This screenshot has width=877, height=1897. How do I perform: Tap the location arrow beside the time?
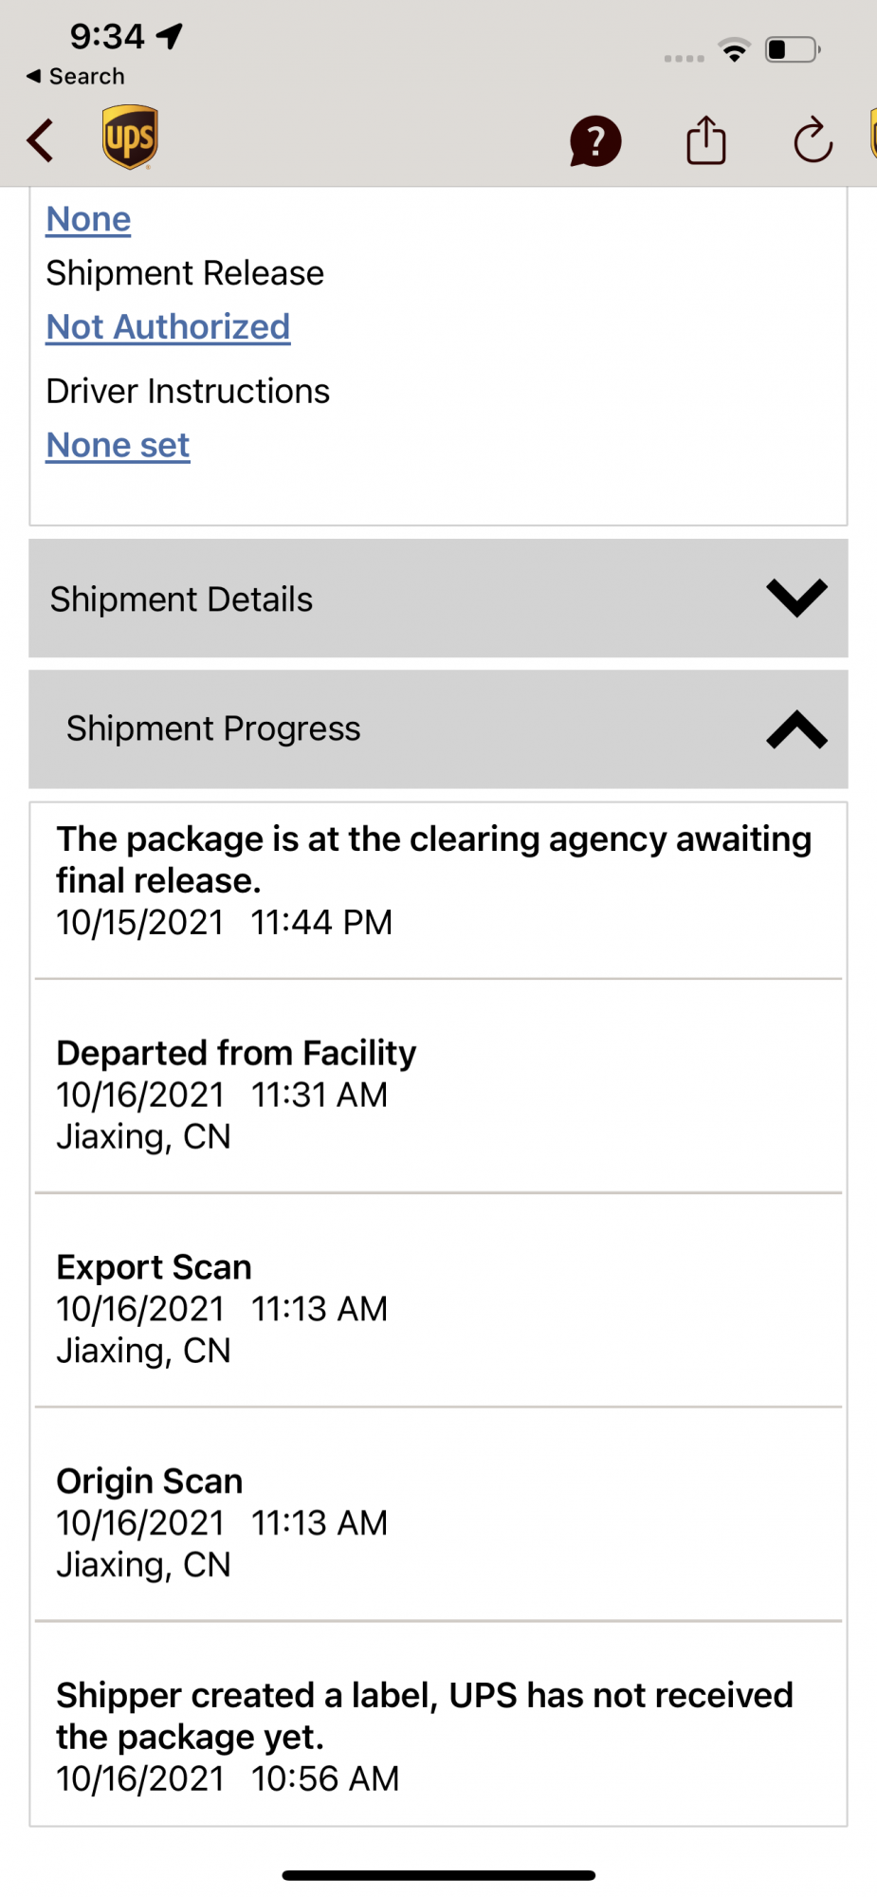tap(170, 36)
